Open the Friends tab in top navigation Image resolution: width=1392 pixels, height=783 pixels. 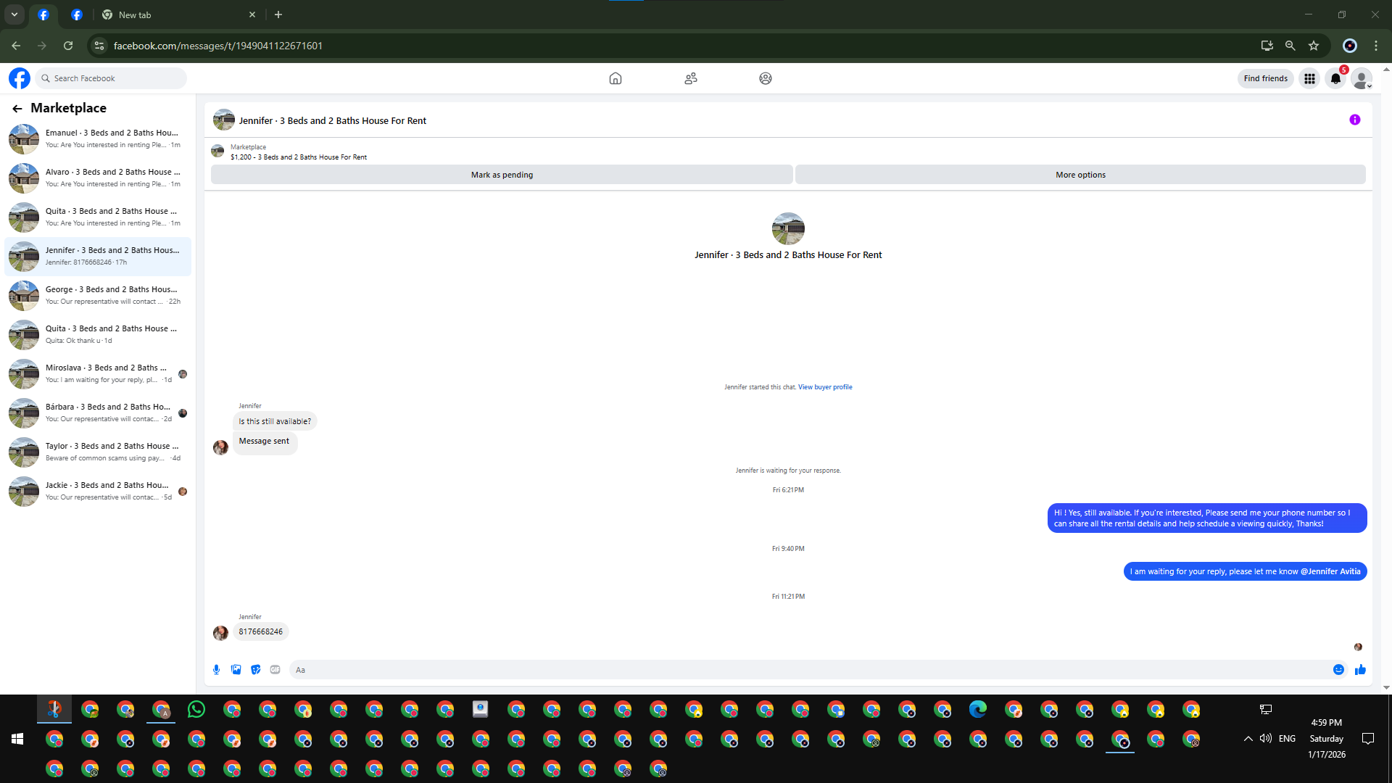click(690, 78)
